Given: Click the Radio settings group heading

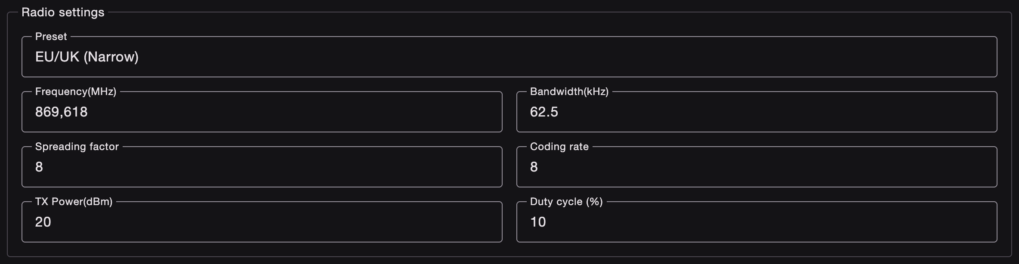Looking at the screenshot, I should coord(63,12).
